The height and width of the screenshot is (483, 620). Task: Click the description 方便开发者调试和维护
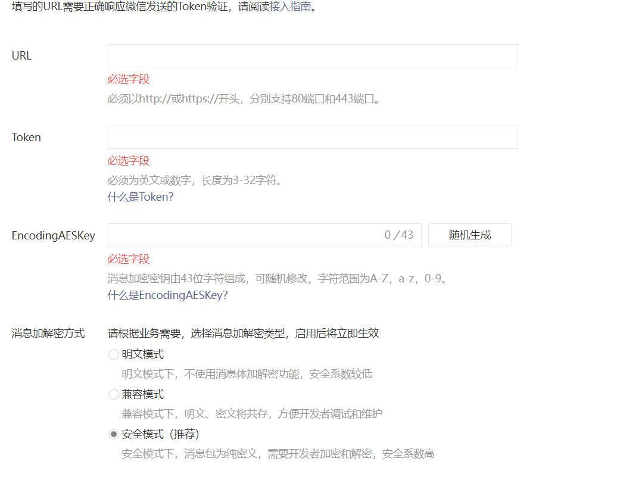330,414
